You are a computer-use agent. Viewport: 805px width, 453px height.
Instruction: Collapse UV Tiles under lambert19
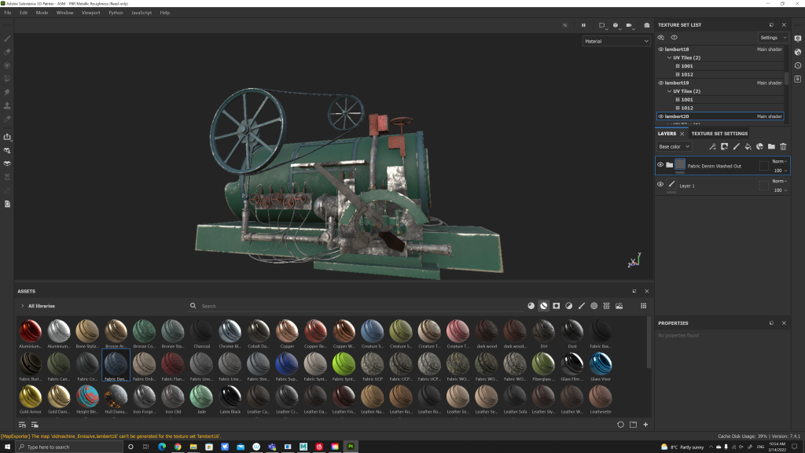669,91
